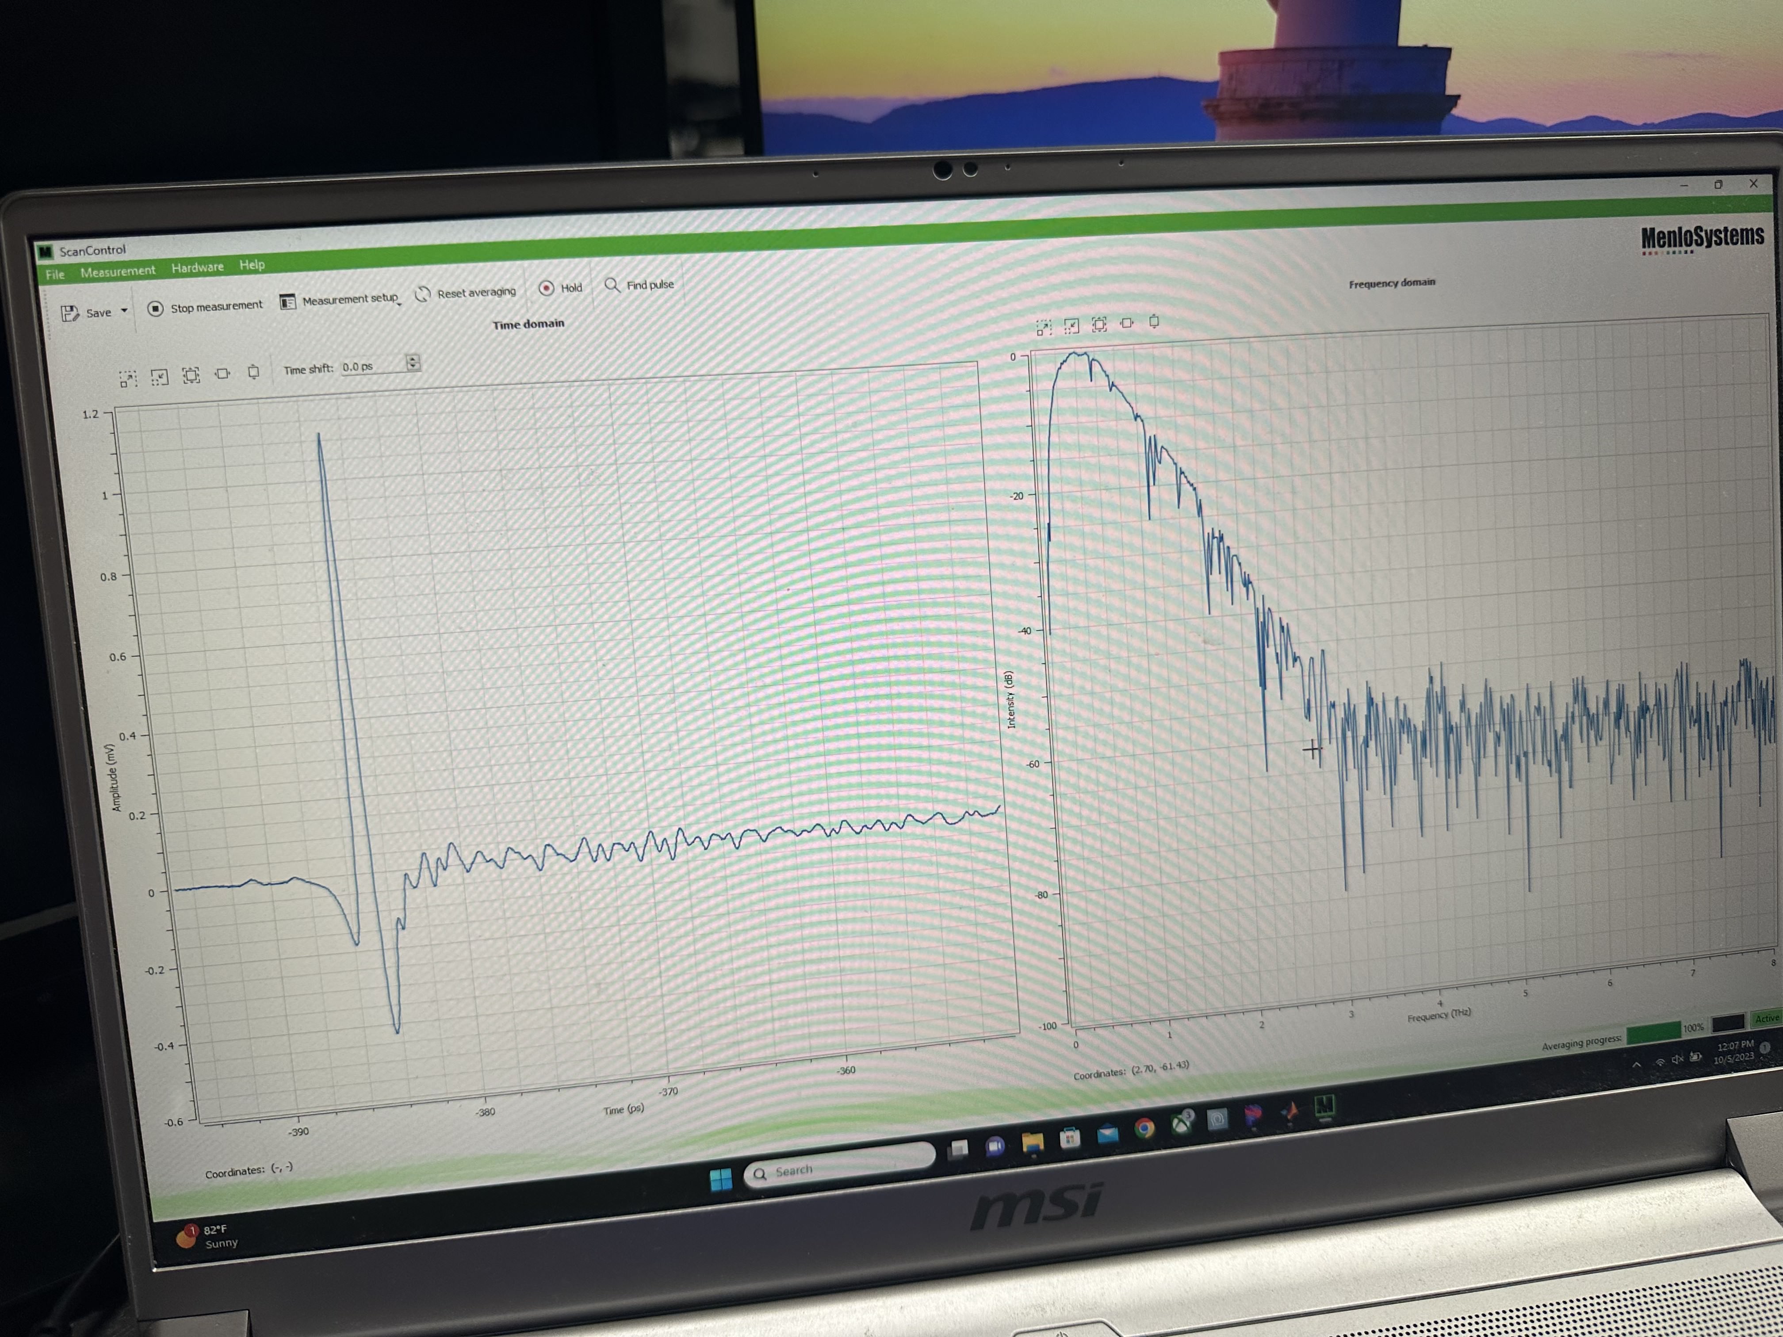Open the Measurement setup dropdown
This screenshot has height=1337, width=1783.
340,301
